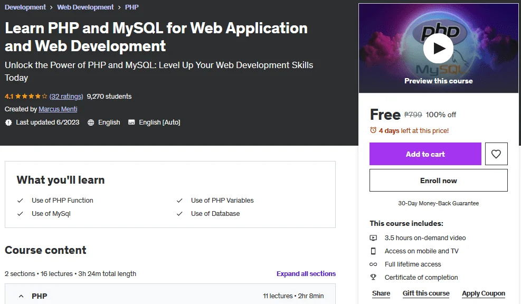Open instructor Marcus Menti's profile
521x304 pixels.
(x=58, y=109)
